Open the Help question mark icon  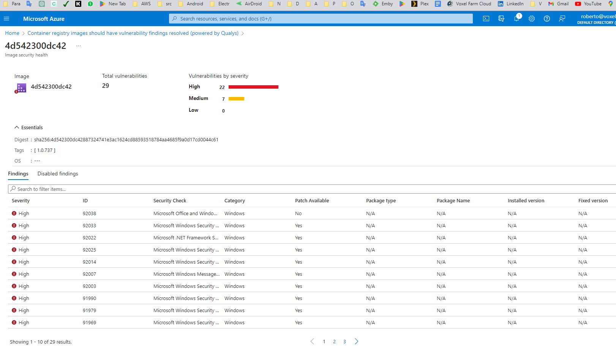pyautogui.click(x=547, y=19)
